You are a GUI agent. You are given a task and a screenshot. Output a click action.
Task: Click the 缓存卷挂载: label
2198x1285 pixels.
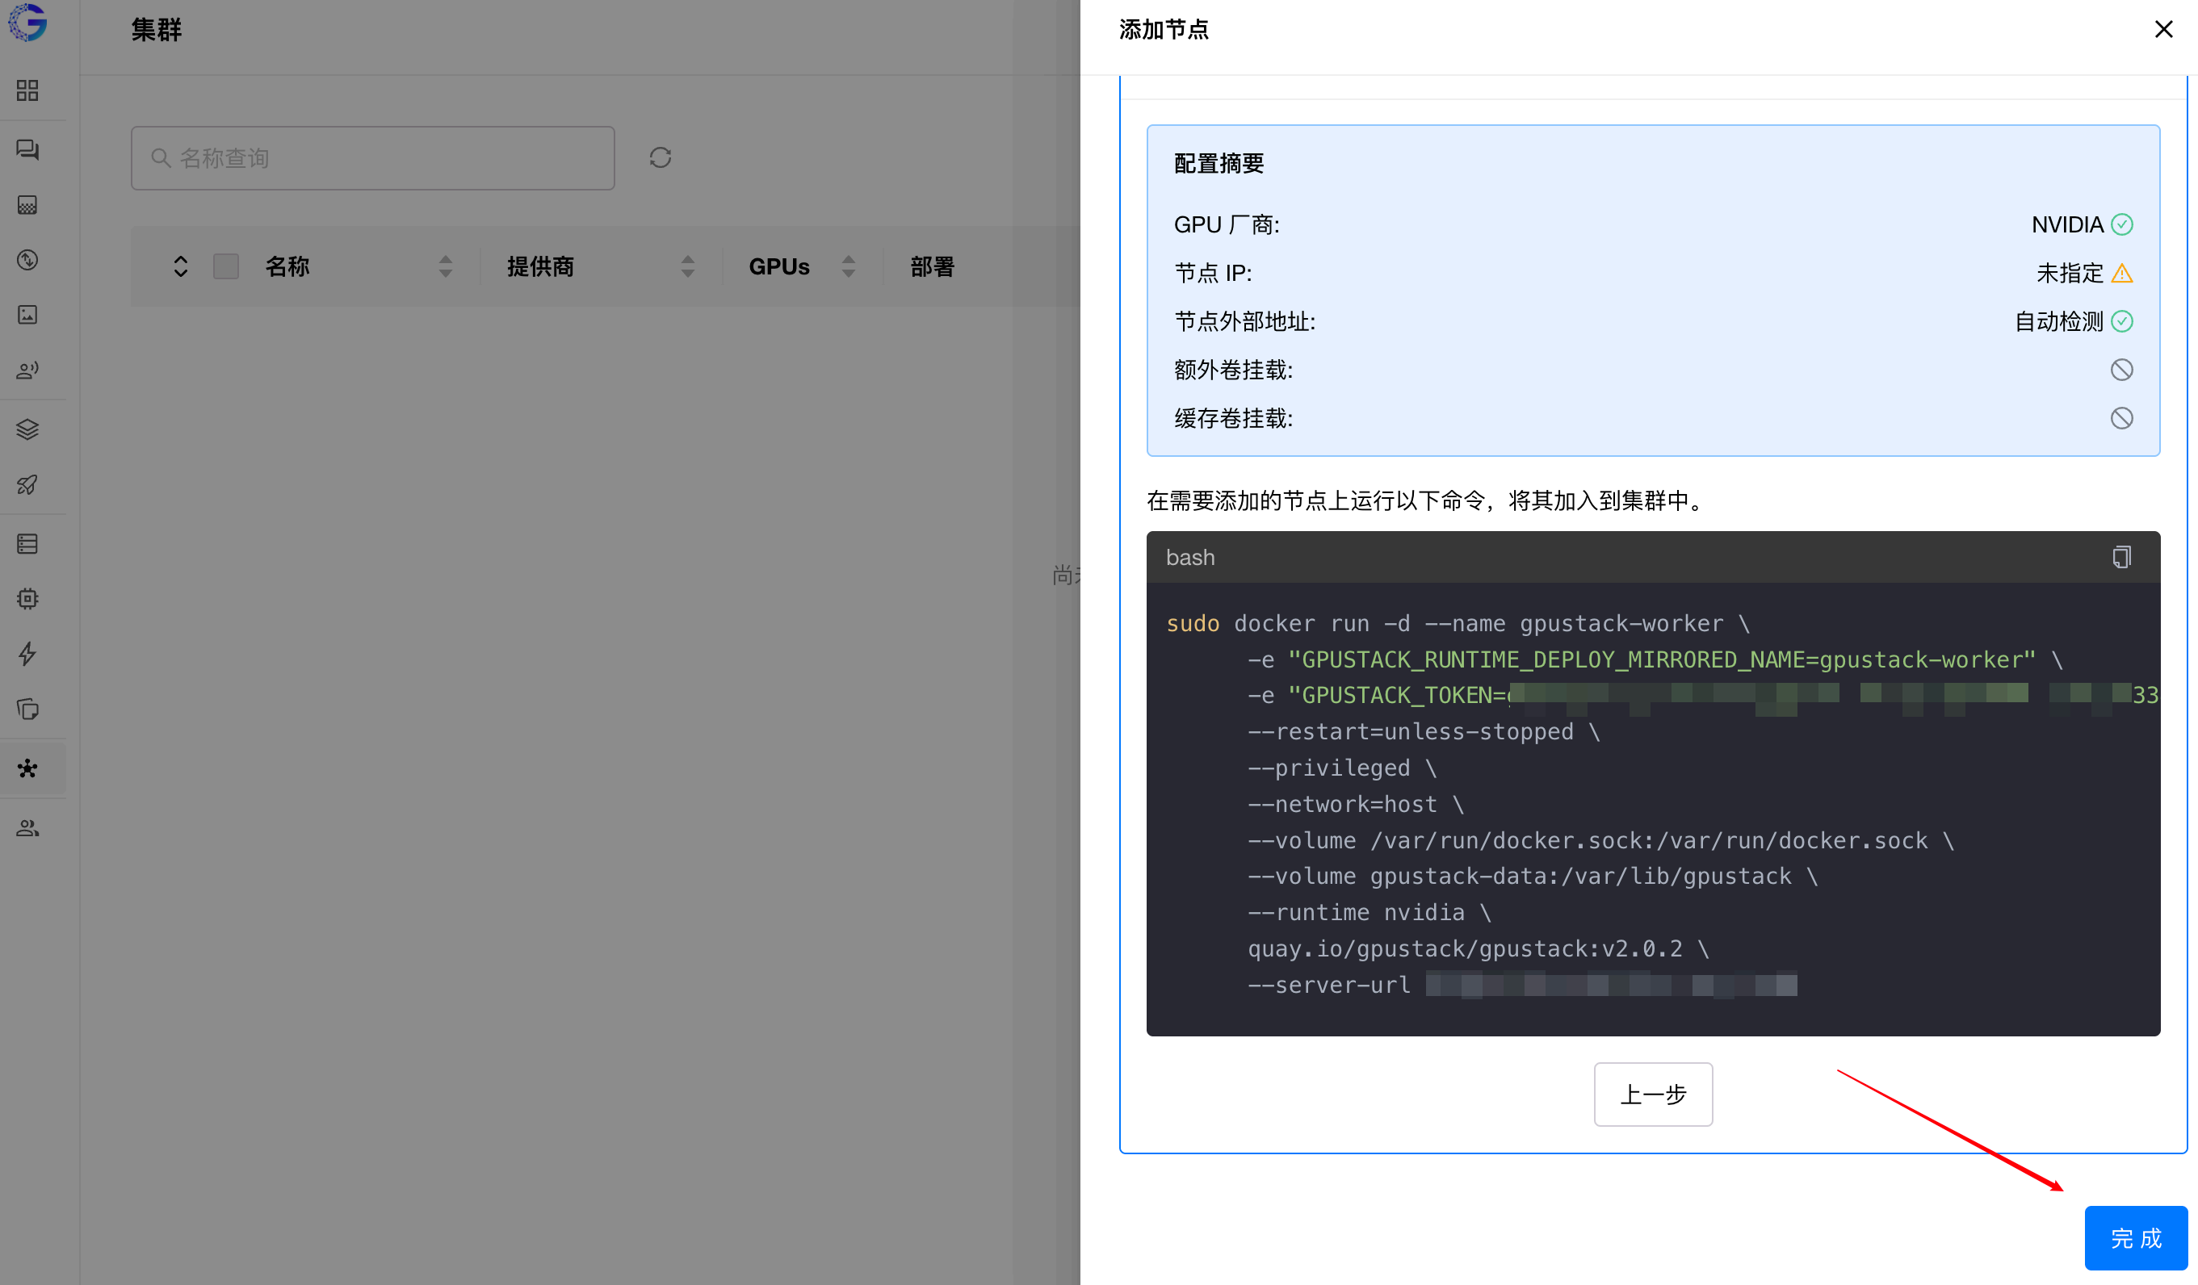pyautogui.click(x=1233, y=418)
